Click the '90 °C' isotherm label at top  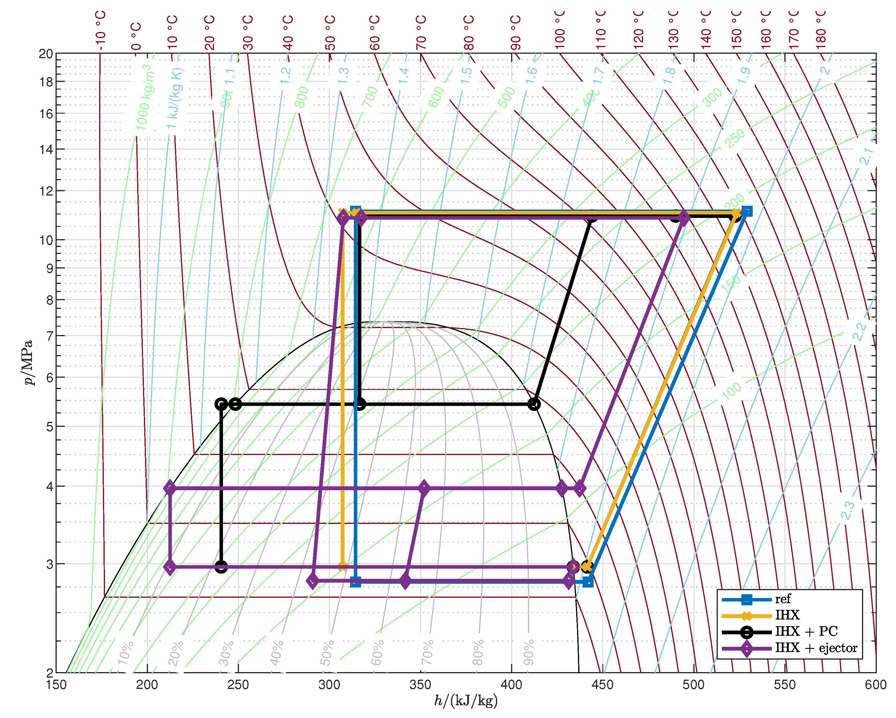point(515,33)
